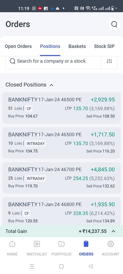This screenshot has height=274, width=123.
Task: Open BANKNIFTY 46700 PE position card
Action: [61, 178]
